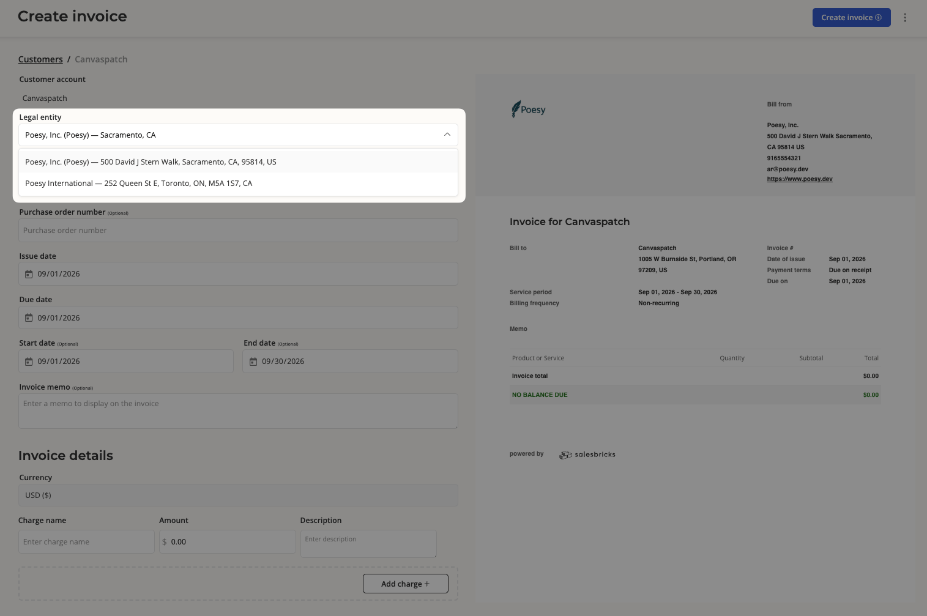Image resolution: width=927 pixels, height=616 pixels.
Task: Go to the Customers breadcrumb link
Action: pos(40,59)
